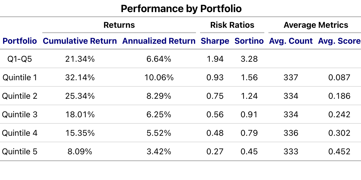The height and width of the screenshot is (180, 361).
Task: Select the Avg. Count column header
Action: [x=291, y=41]
